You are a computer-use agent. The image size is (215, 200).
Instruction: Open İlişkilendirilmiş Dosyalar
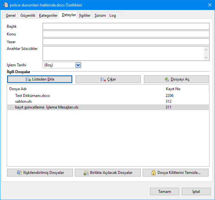click(x=40, y=173)
